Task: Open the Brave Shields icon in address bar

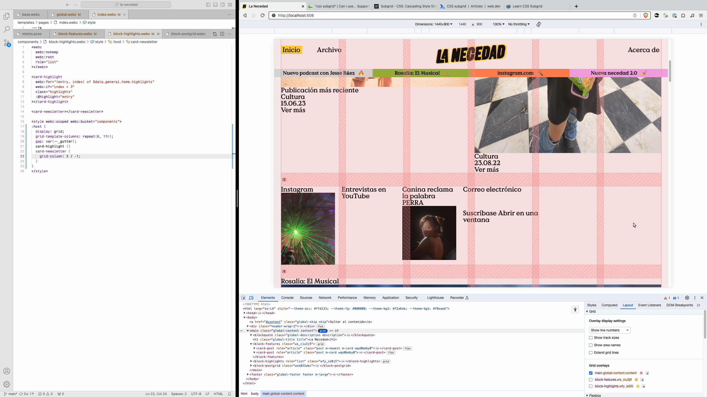Action: click(646, 15)
